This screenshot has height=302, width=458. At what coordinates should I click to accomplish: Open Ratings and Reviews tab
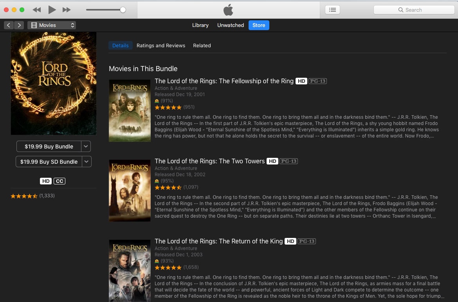click(161, 46)
